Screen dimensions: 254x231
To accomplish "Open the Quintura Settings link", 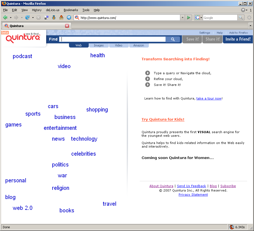I will click(x=204, y=33).
